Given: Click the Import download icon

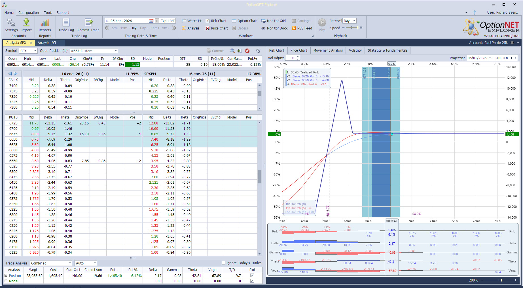Looking at the screenshot, I should point(26,23).
